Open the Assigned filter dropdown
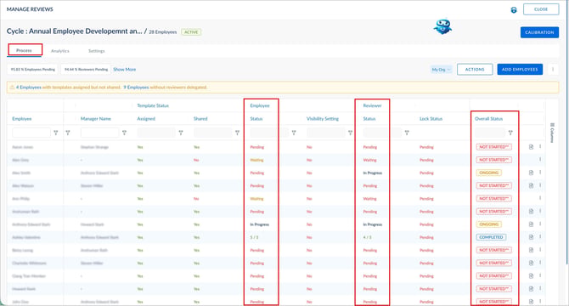 click(157, 133)
